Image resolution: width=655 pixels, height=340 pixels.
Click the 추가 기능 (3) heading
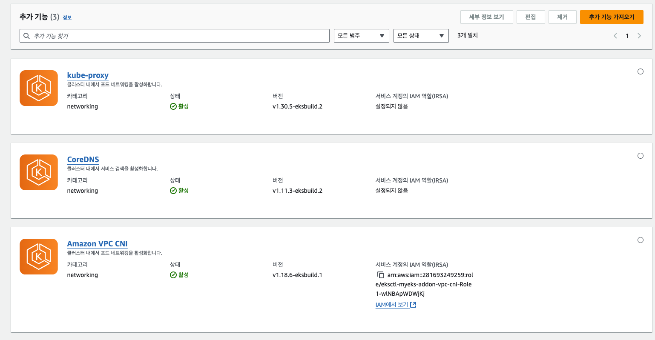click(x=39, y=17)
